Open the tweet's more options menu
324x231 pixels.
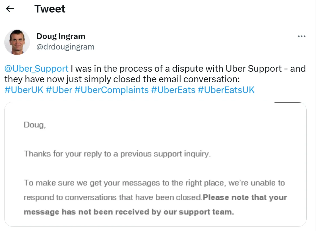pyautogui.click(x=301, y=36)
